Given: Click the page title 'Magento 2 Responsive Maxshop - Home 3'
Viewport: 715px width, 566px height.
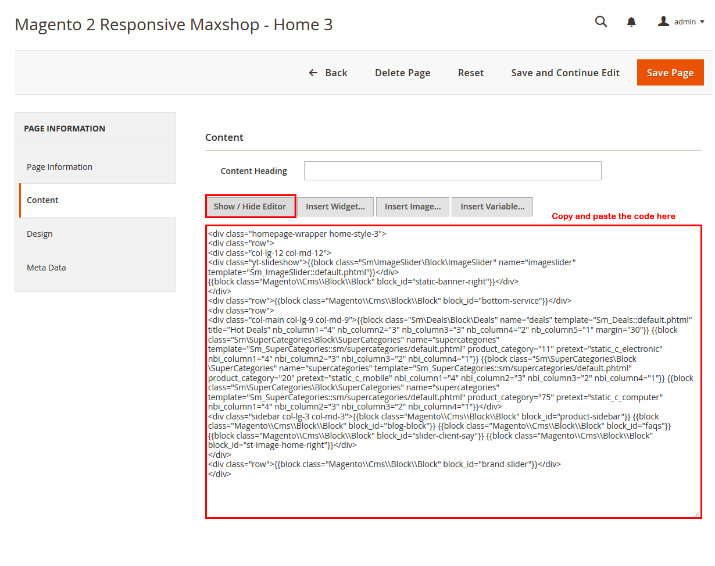Looking at the screenshot, I should (x=174, y=24).
